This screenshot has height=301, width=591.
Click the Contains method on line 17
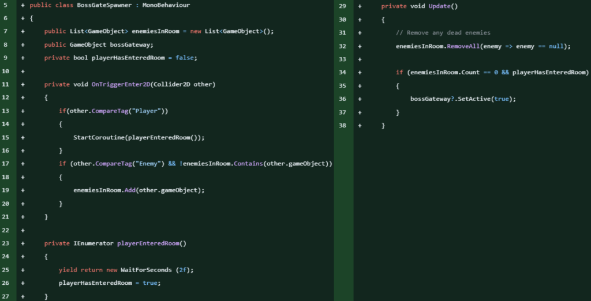click(x=247, y=164)
